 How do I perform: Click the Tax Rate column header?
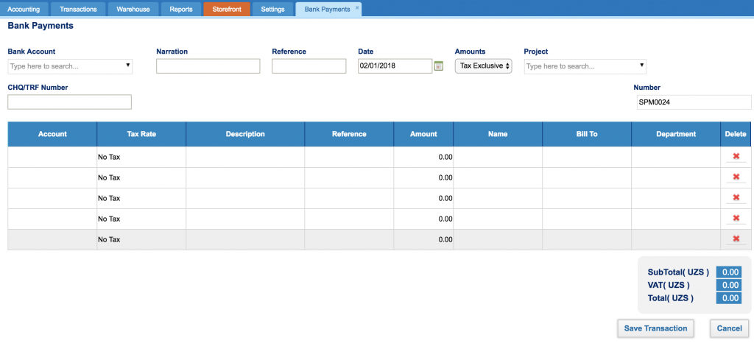[x=141, y=134]
